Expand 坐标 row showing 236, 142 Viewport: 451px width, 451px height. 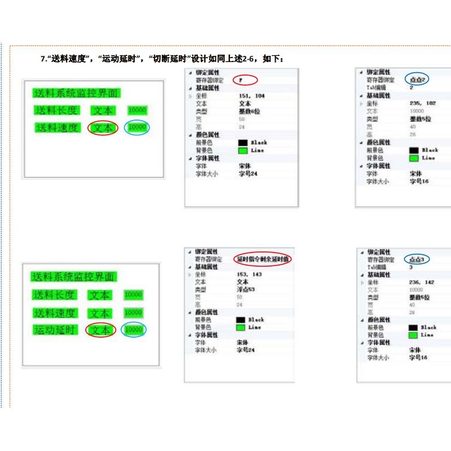[x=361, y=282]
